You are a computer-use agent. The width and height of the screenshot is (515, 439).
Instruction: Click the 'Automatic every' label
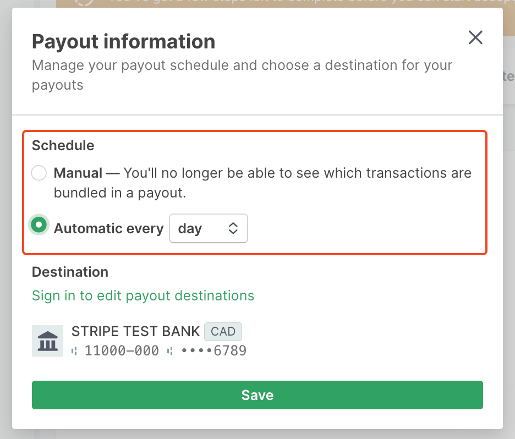[x=108, y=228]
